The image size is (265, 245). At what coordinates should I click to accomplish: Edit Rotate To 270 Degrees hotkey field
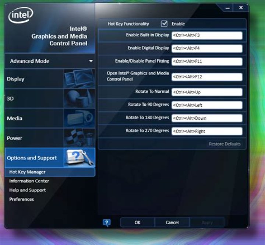point(207,131)
